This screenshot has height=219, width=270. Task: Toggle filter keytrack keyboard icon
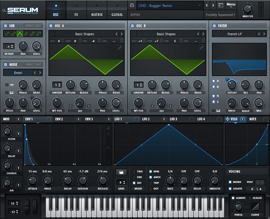[x=218, y=111]
